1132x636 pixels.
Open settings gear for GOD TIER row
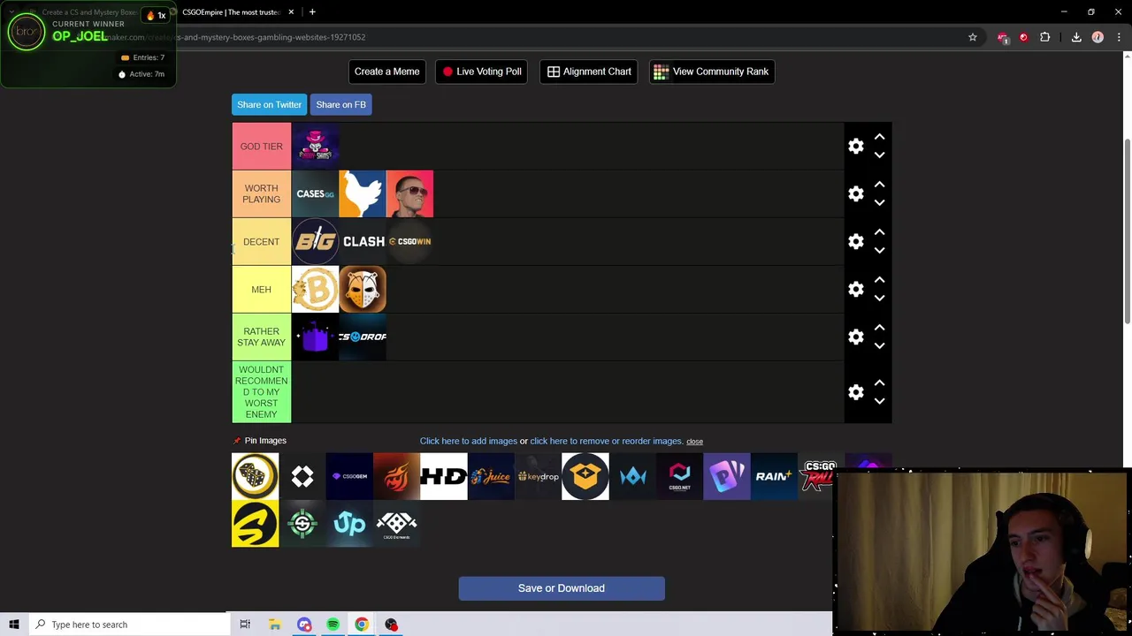[x=855, y=146]
